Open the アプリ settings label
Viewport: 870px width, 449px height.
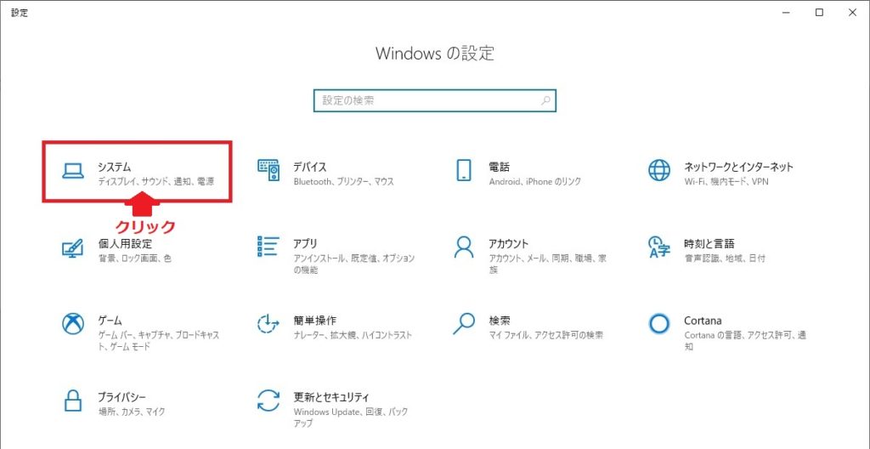tap(305, 244)
